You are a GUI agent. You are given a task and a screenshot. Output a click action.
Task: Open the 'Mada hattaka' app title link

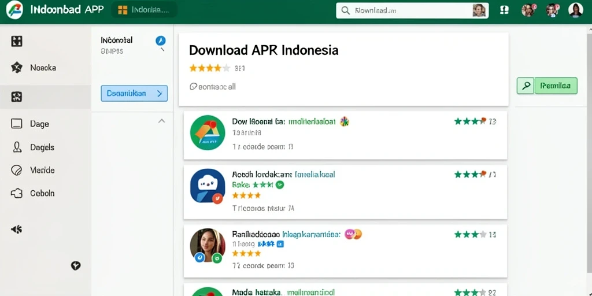coord(283,292)
